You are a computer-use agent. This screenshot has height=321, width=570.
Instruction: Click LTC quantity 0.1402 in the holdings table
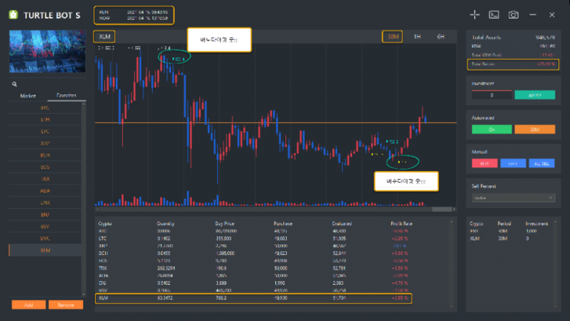(163, 238)
